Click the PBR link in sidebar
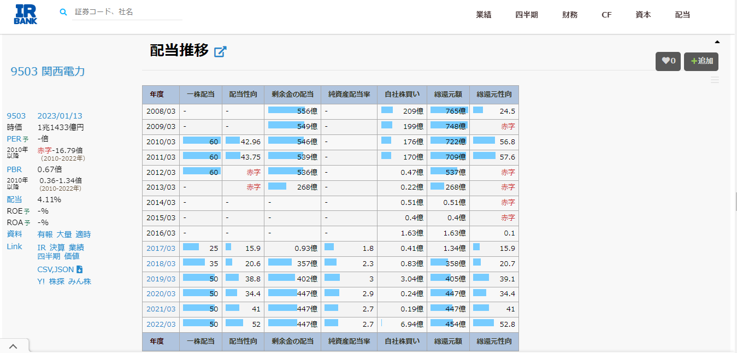Image resolution: width=737 pixels, height=353 pixels. [14, 169]
